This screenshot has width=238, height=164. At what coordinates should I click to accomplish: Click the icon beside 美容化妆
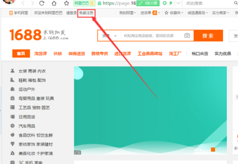tap(12, 153)
